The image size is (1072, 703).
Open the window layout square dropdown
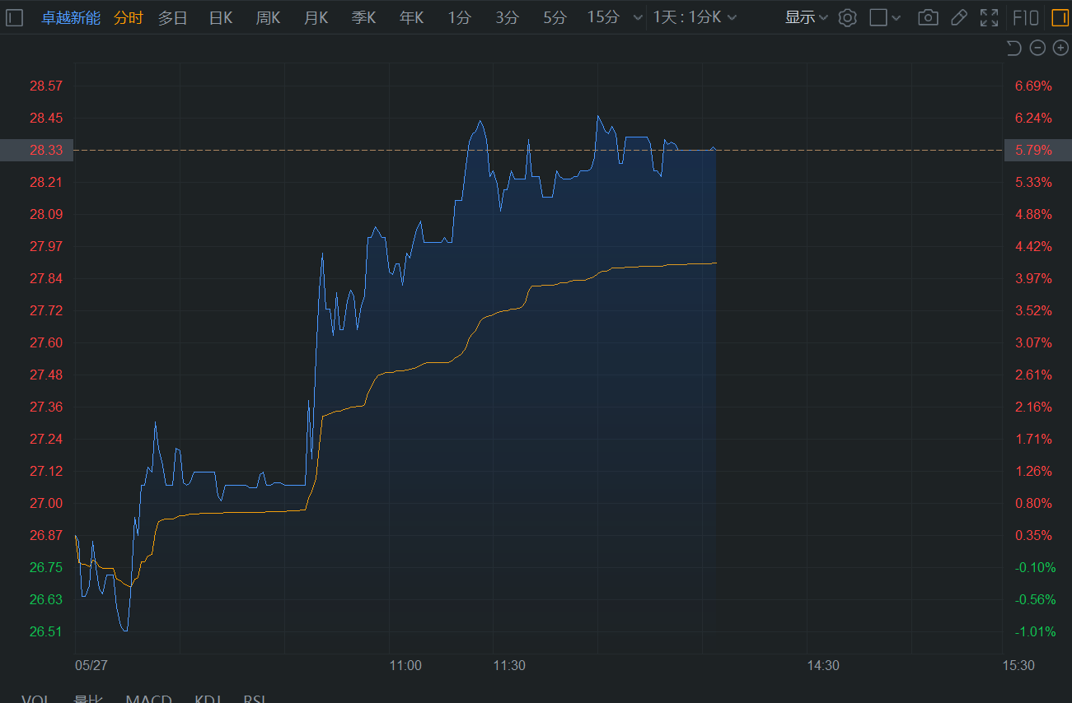coord(885,17)
